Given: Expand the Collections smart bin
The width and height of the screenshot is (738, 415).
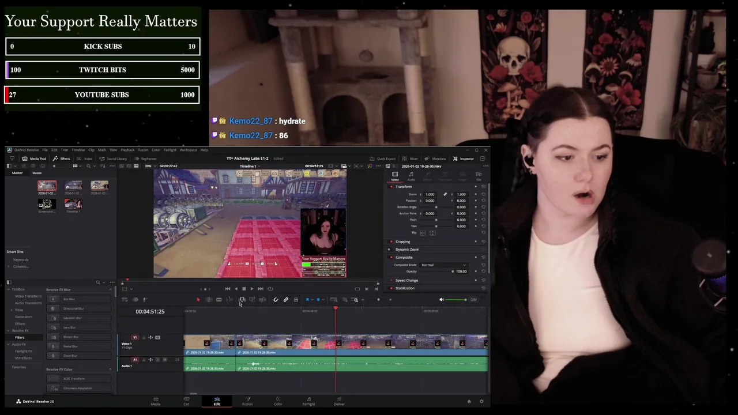Looking at the screenshot, I should click(x=8, y=266).
